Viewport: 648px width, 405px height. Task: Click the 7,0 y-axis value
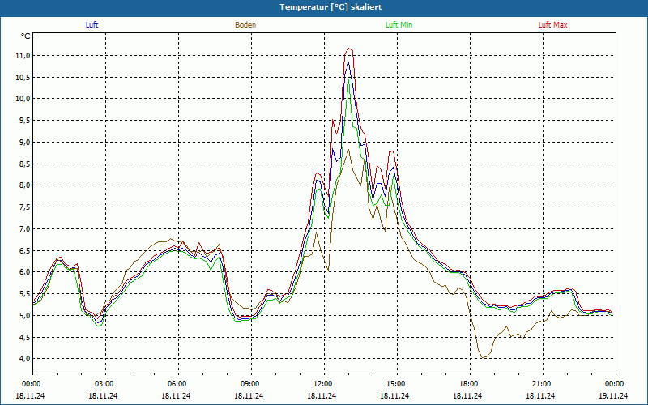pos(24,228)
